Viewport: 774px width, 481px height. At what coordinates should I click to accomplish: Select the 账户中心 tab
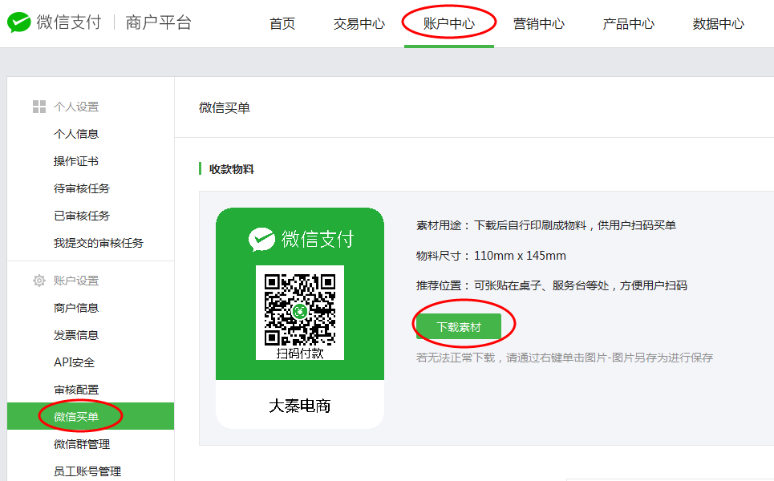click(448, 25)
